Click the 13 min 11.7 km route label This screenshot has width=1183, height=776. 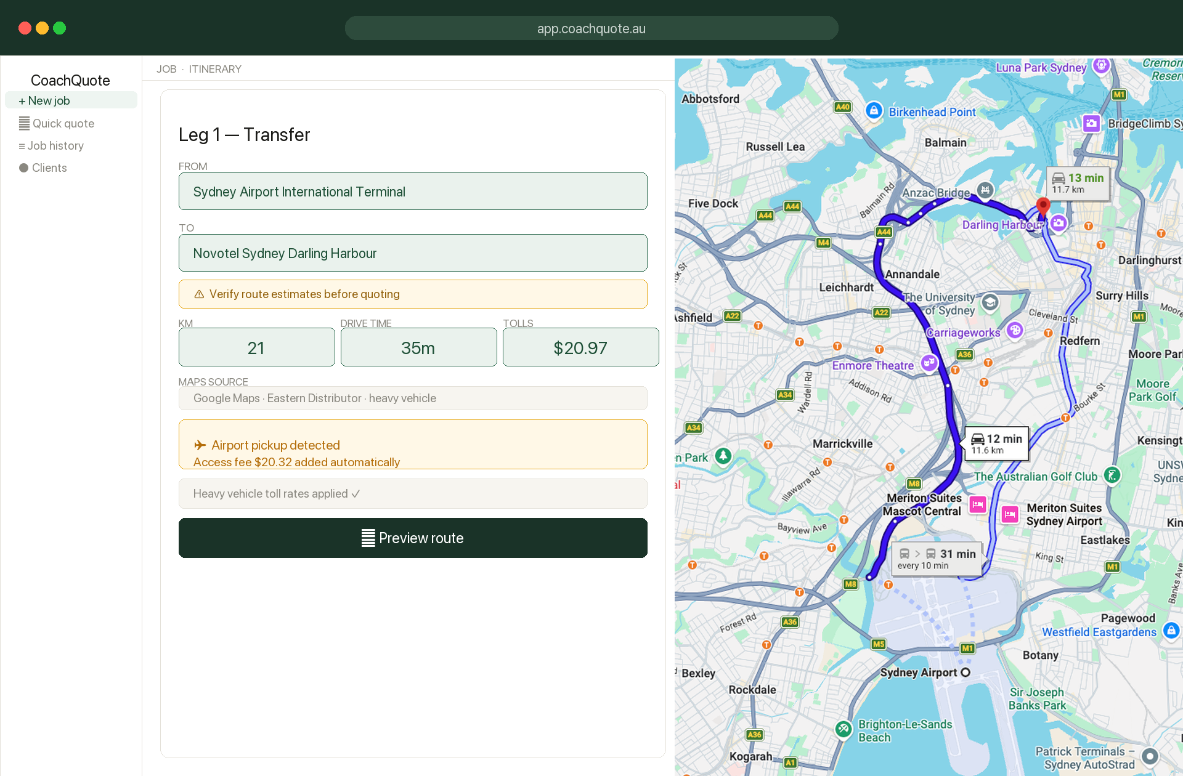pos(1078,183)
